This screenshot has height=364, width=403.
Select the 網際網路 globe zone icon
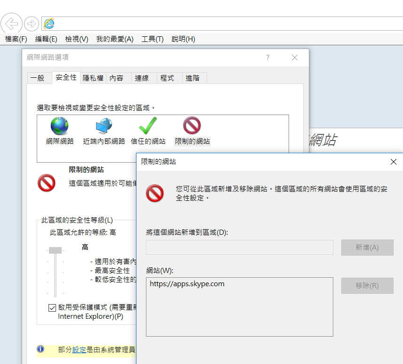click(x=60, y=131)
